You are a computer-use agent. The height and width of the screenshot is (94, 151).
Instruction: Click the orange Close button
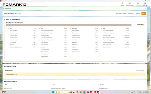[144, 14]
